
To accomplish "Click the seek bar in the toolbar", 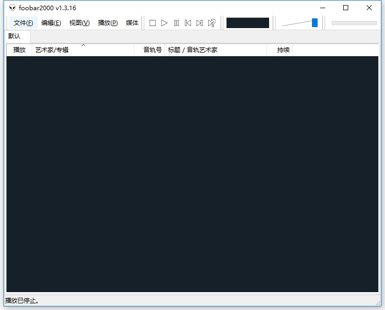I will click(x=354, y=23).
